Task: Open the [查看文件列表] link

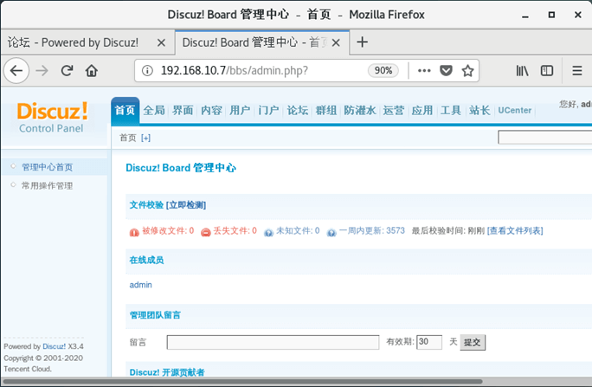Action: click(515, 230)
